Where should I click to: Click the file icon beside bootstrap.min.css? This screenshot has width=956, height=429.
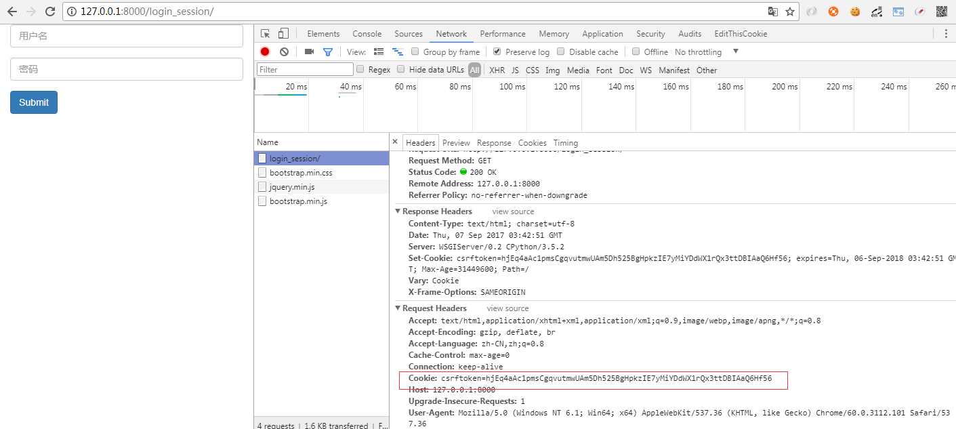tap(262, 173)
